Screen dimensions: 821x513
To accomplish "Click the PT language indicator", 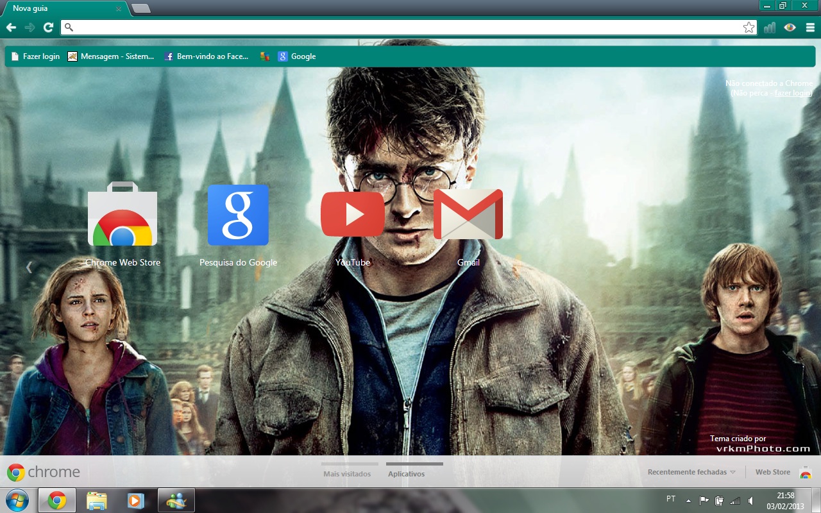I will (x=671, y=498).
